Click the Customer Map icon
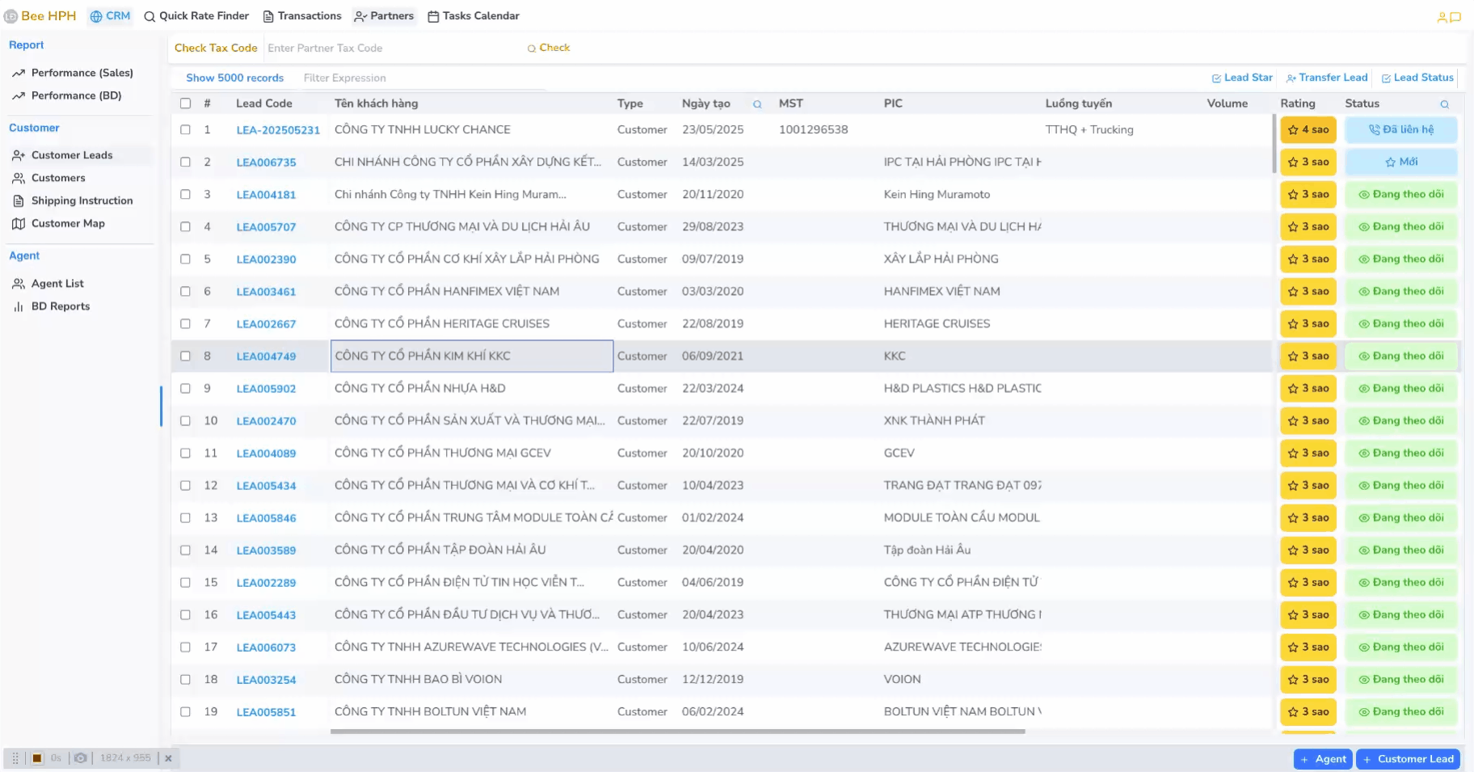The width and height of the screenshot is (1474, 772). pos(19,223)
